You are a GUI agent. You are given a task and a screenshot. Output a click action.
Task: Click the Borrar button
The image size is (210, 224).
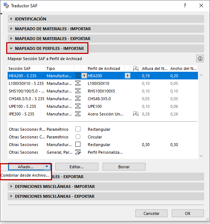[x=124, y=167]
